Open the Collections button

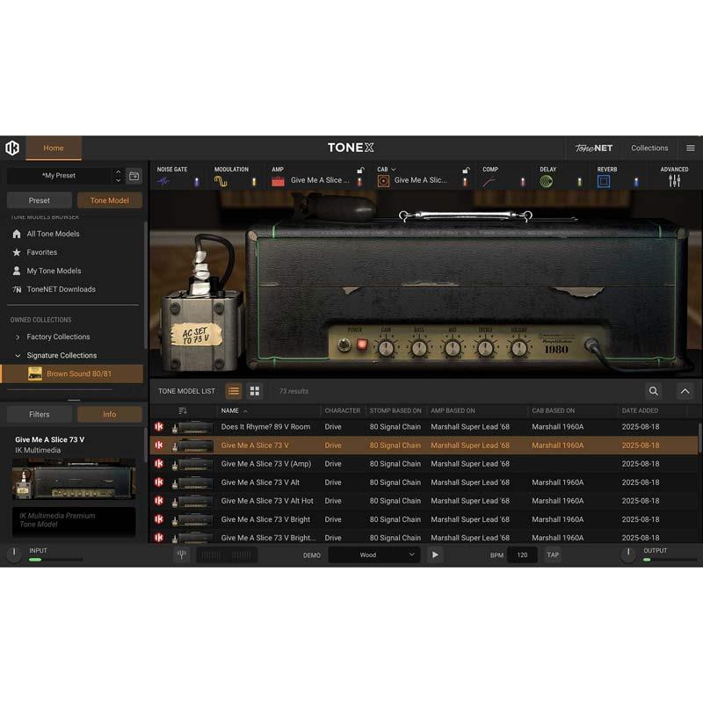[649, 148]
